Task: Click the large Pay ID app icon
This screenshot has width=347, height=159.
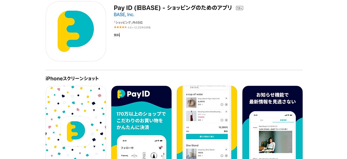Action: point(76,31)
